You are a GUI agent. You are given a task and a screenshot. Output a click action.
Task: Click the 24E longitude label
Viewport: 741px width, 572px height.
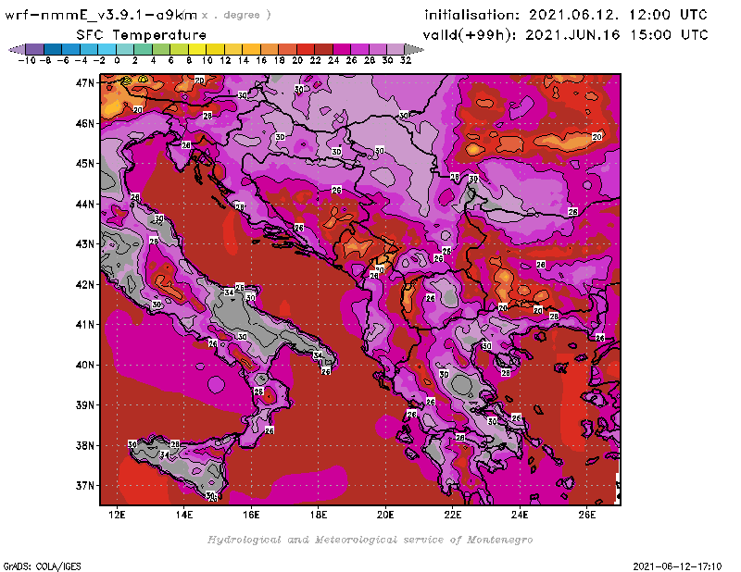(520, 515)
